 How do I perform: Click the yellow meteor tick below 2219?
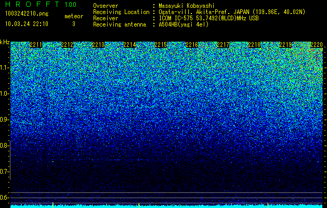pyautogui.click(x=268, y=205)
